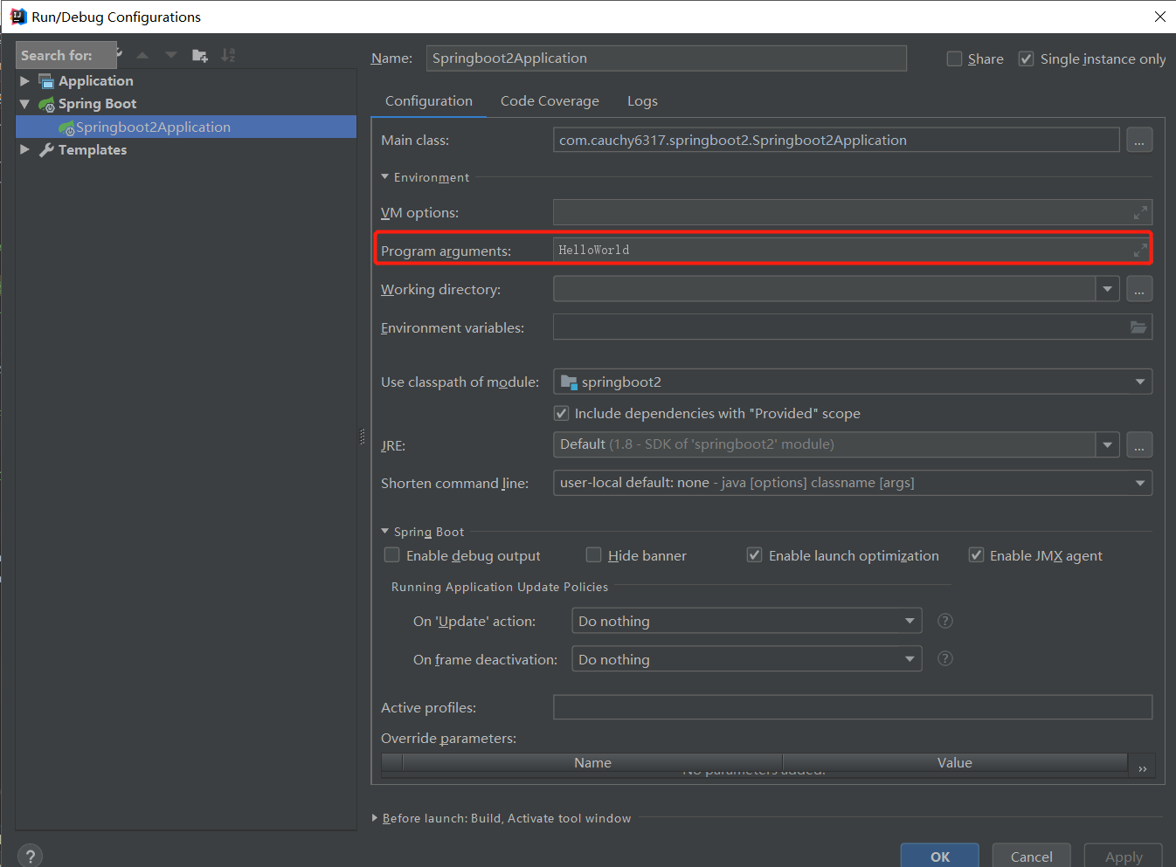The height and width of the screenshot is (867, 1176).
Task: Click the sort configurations alphabetically icon
Action: [228, 55]
